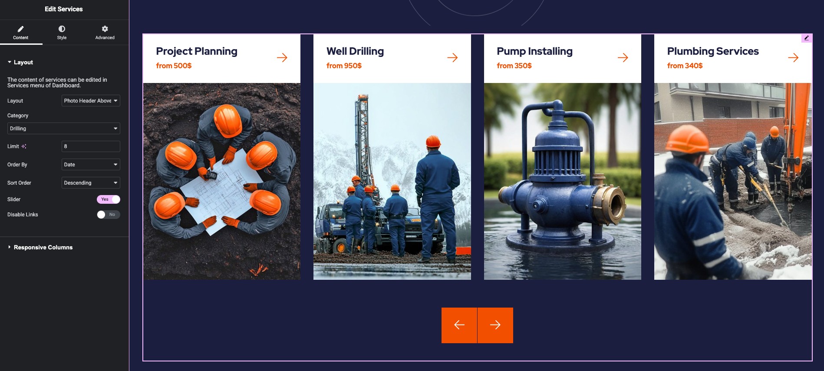Screen dimensions: 824x371
Task: Open the Pump Installing photo thumbnail
Action: 563,181
